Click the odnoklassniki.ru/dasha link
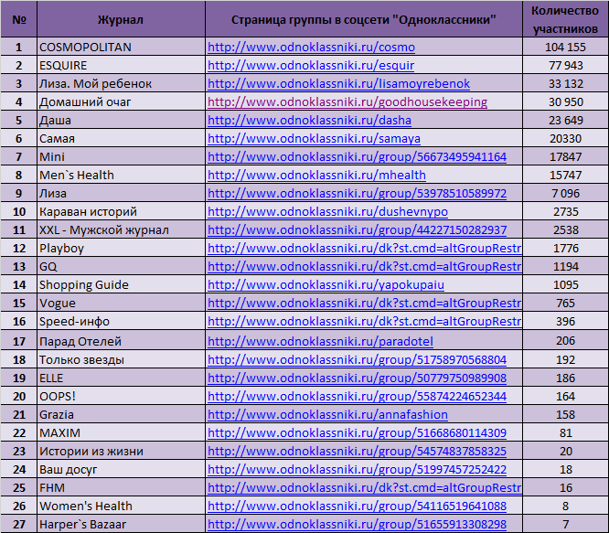 (309, 121)
